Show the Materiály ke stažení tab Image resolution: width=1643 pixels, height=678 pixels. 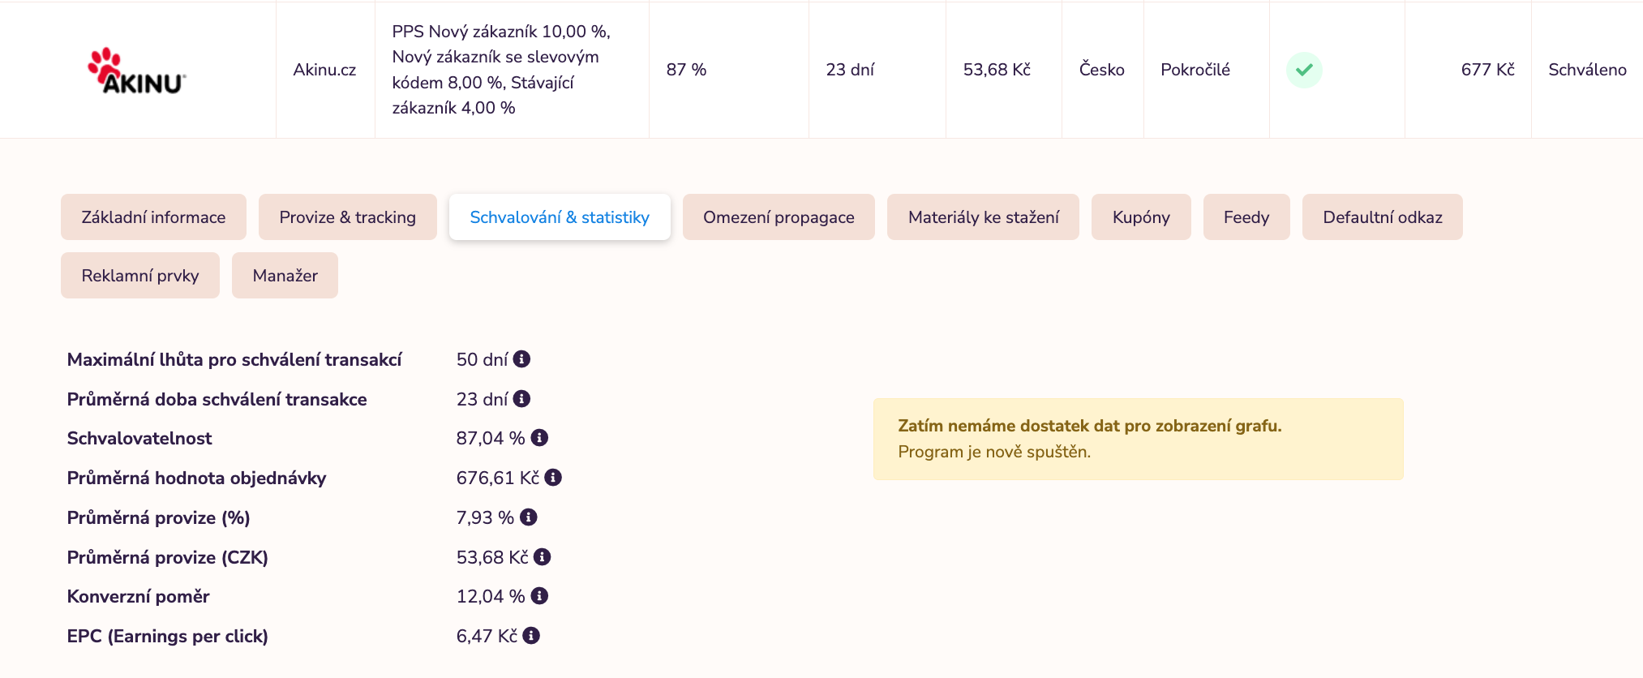pos(983,217)
